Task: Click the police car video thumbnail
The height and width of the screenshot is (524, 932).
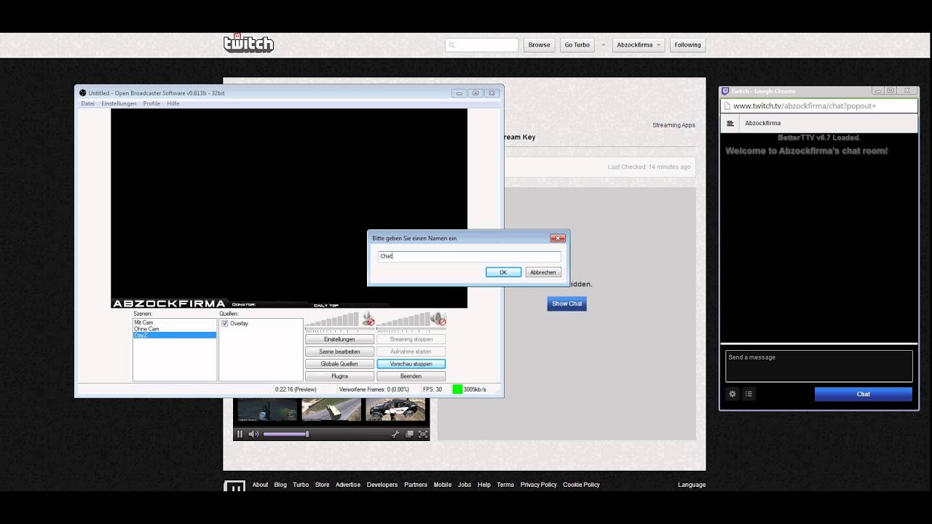Action: (395, 409)
